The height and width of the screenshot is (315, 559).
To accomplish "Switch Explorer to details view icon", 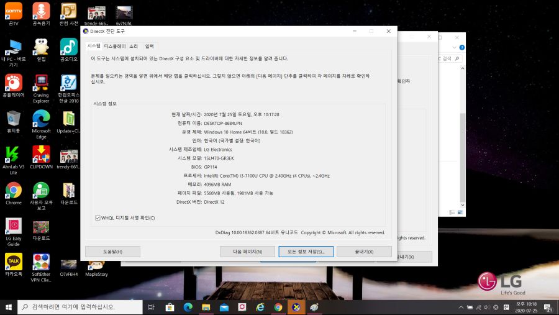I will click(x=452, y=212).
